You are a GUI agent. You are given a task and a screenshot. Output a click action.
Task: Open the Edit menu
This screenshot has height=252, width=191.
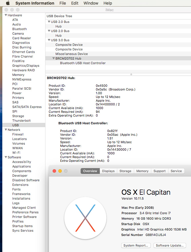click(x=75, y=3)
